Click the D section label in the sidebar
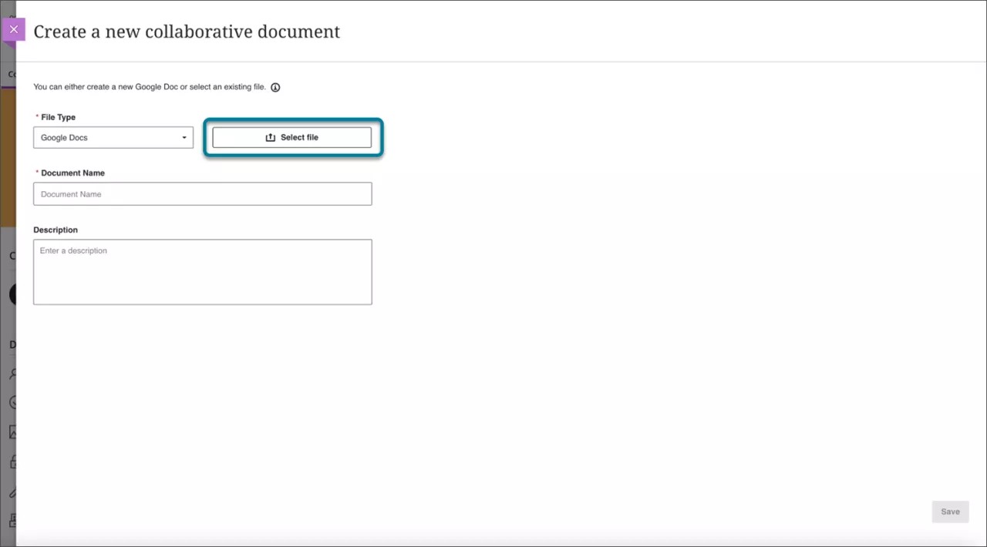987x547 pixels. click(11, 344)
